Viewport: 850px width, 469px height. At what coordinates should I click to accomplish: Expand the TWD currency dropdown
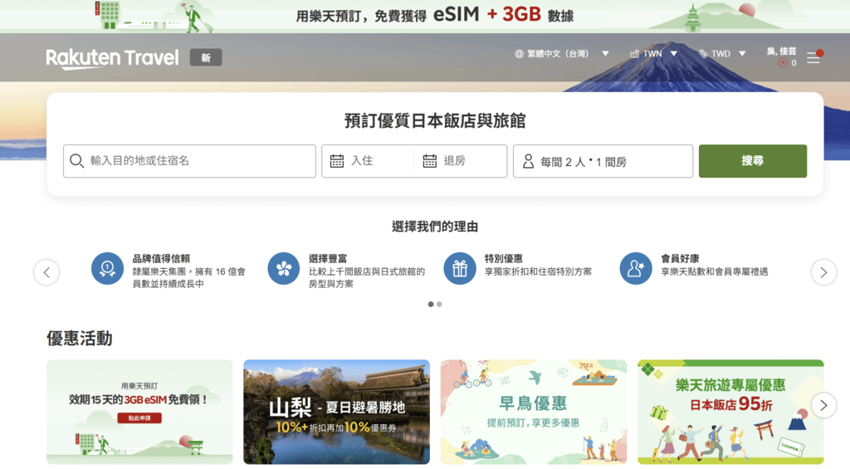[x=722, y=54]
